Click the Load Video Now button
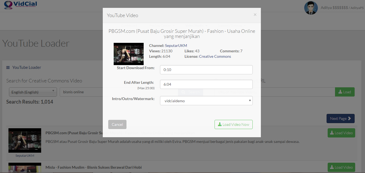 [234, 124]
